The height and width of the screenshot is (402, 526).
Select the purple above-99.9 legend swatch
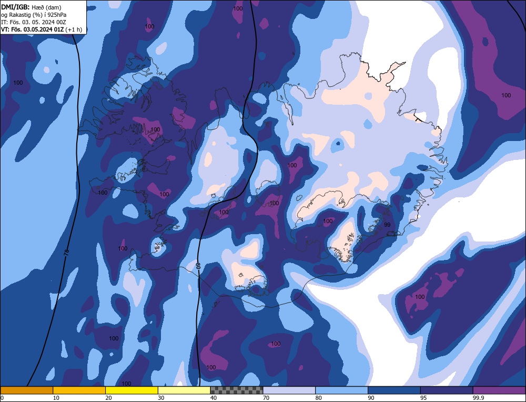click(x=499, y=390)
